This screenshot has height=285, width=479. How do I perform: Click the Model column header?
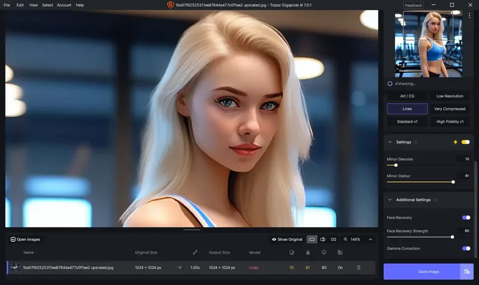(x=254, y=252)
